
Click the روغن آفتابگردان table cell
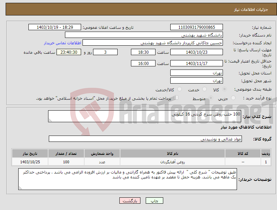click(172, 162)
